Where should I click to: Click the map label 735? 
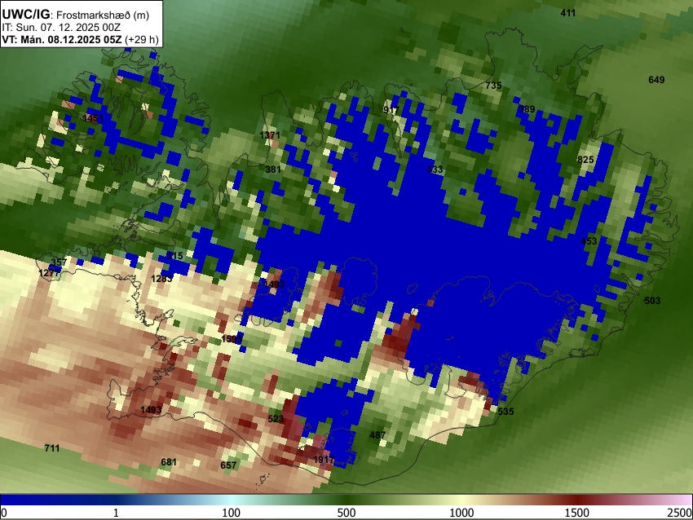point(493,86)
